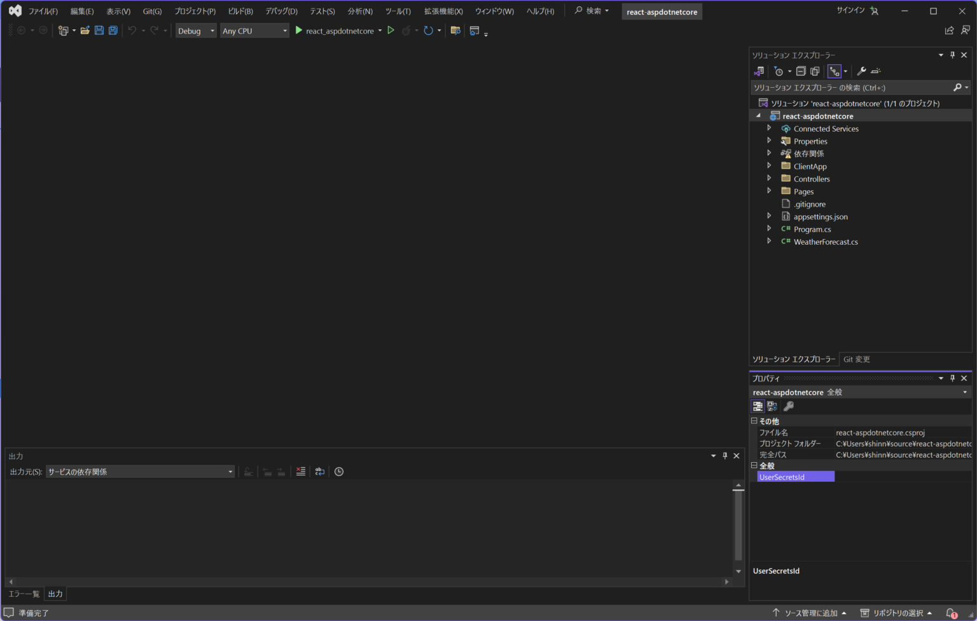
Task: Expand the Controllers folder
Action: [x=769, y=179]
